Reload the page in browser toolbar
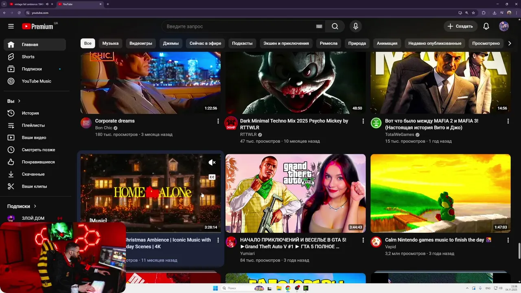 (19, 13)
